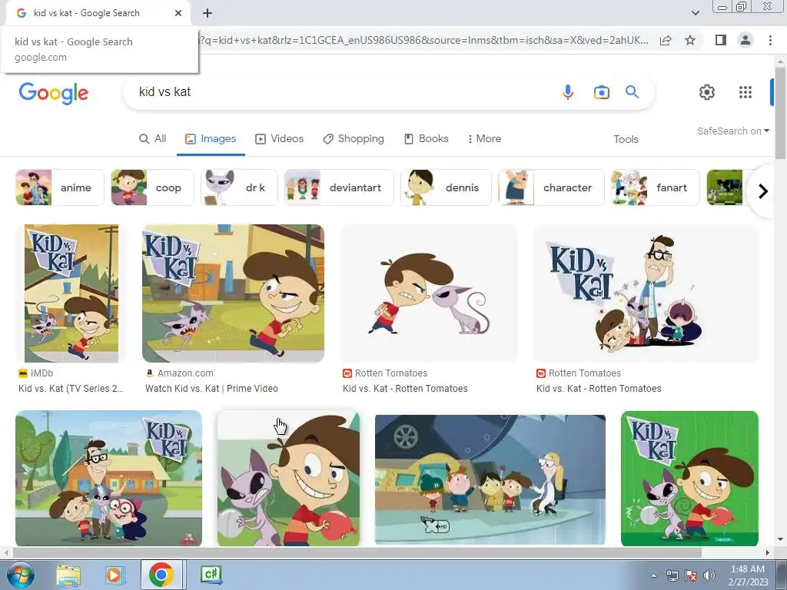Click the volume speaker tray icon
The image size is (787, 590).
[709, 575]
